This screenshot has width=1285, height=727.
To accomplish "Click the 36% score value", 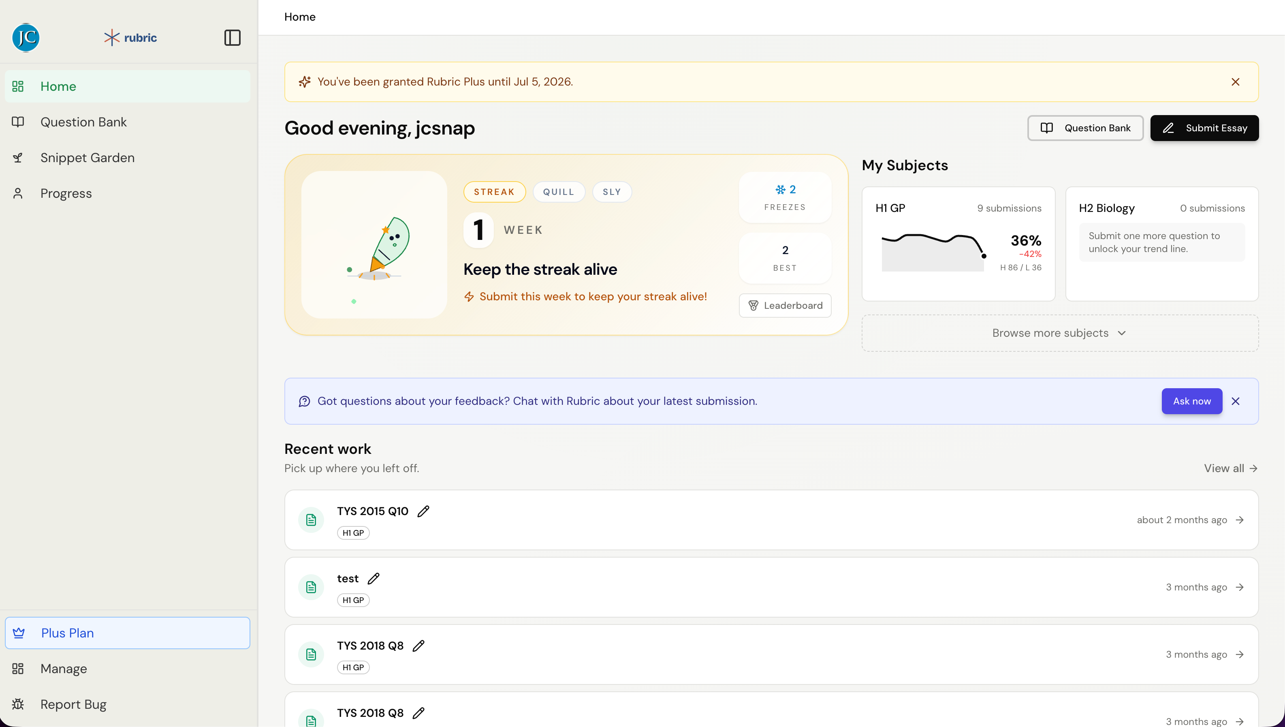I will coord(1026,241).
